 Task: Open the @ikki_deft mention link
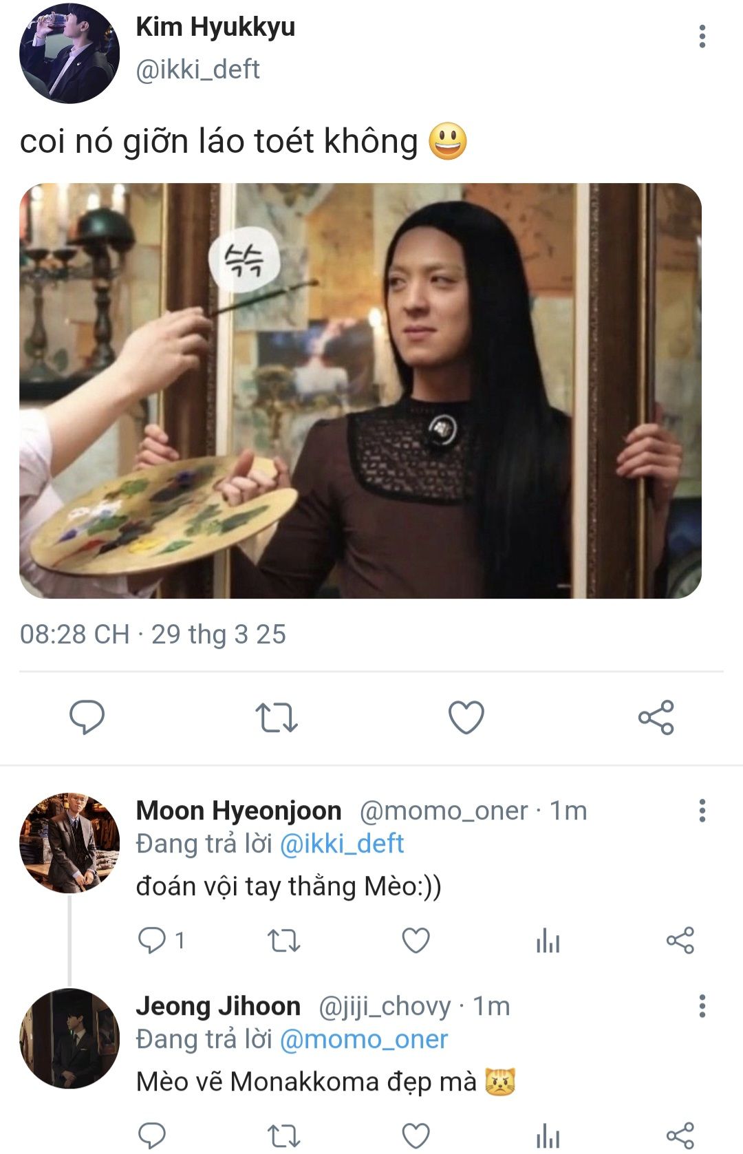coord(342,844)
